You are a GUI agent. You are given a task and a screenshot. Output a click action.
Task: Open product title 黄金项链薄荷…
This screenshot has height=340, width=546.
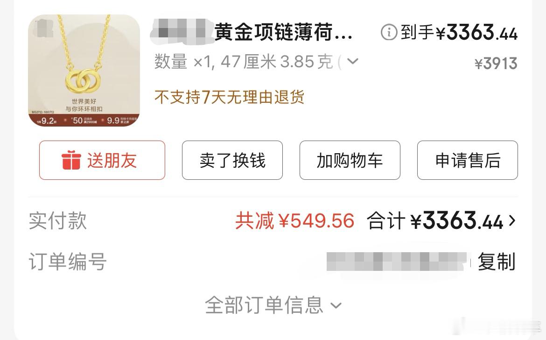(283, 32)
